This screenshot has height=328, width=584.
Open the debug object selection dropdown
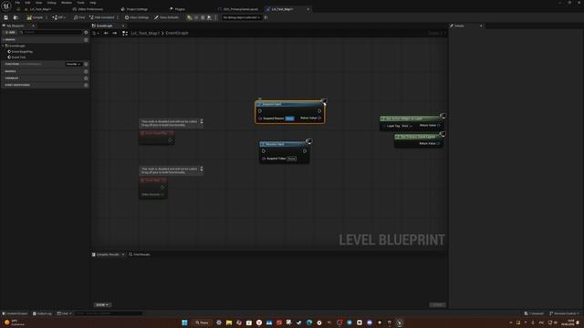tap(241, 17)
